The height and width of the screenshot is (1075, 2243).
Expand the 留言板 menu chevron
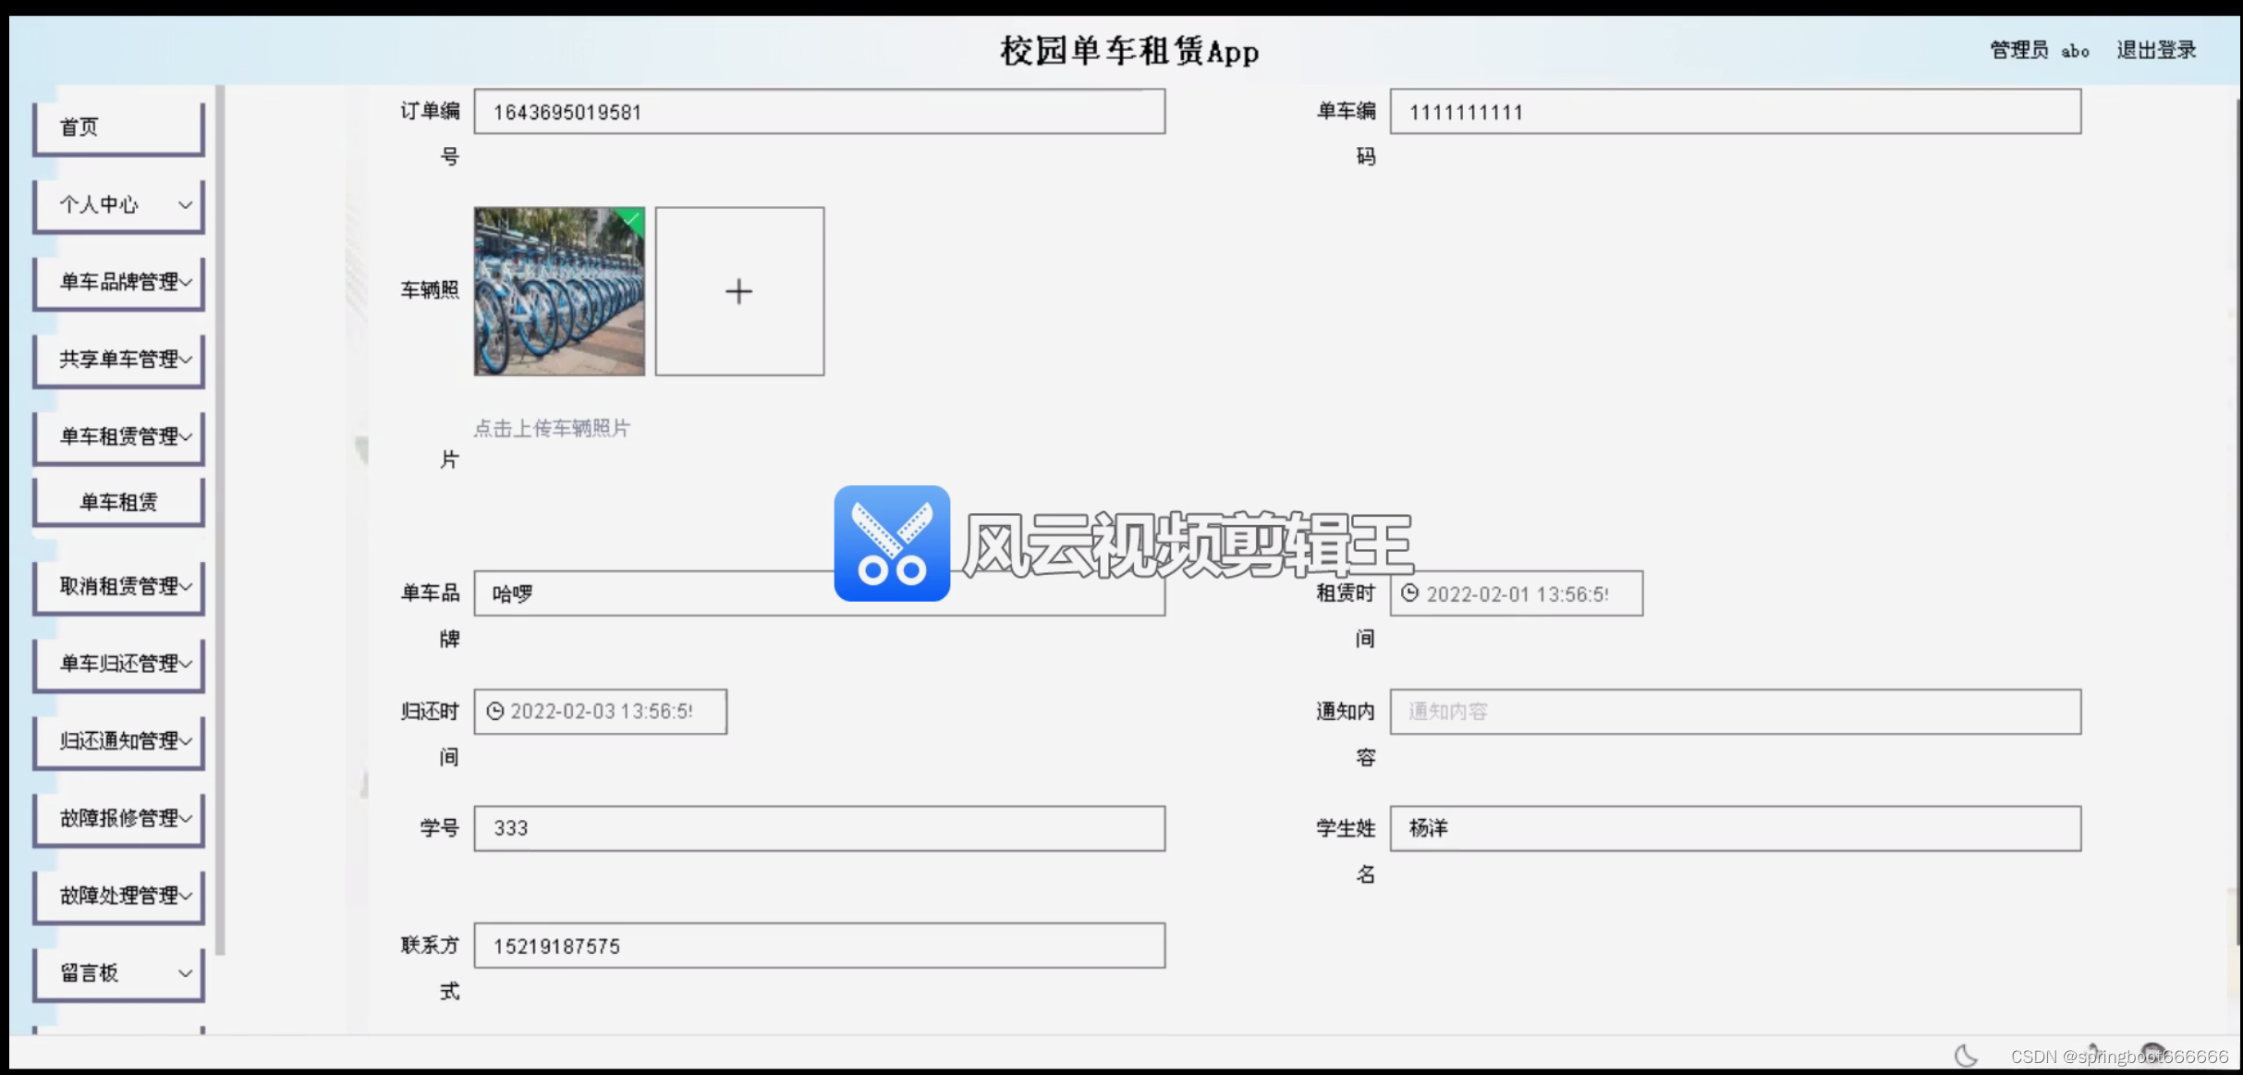(x=185, y=972)
